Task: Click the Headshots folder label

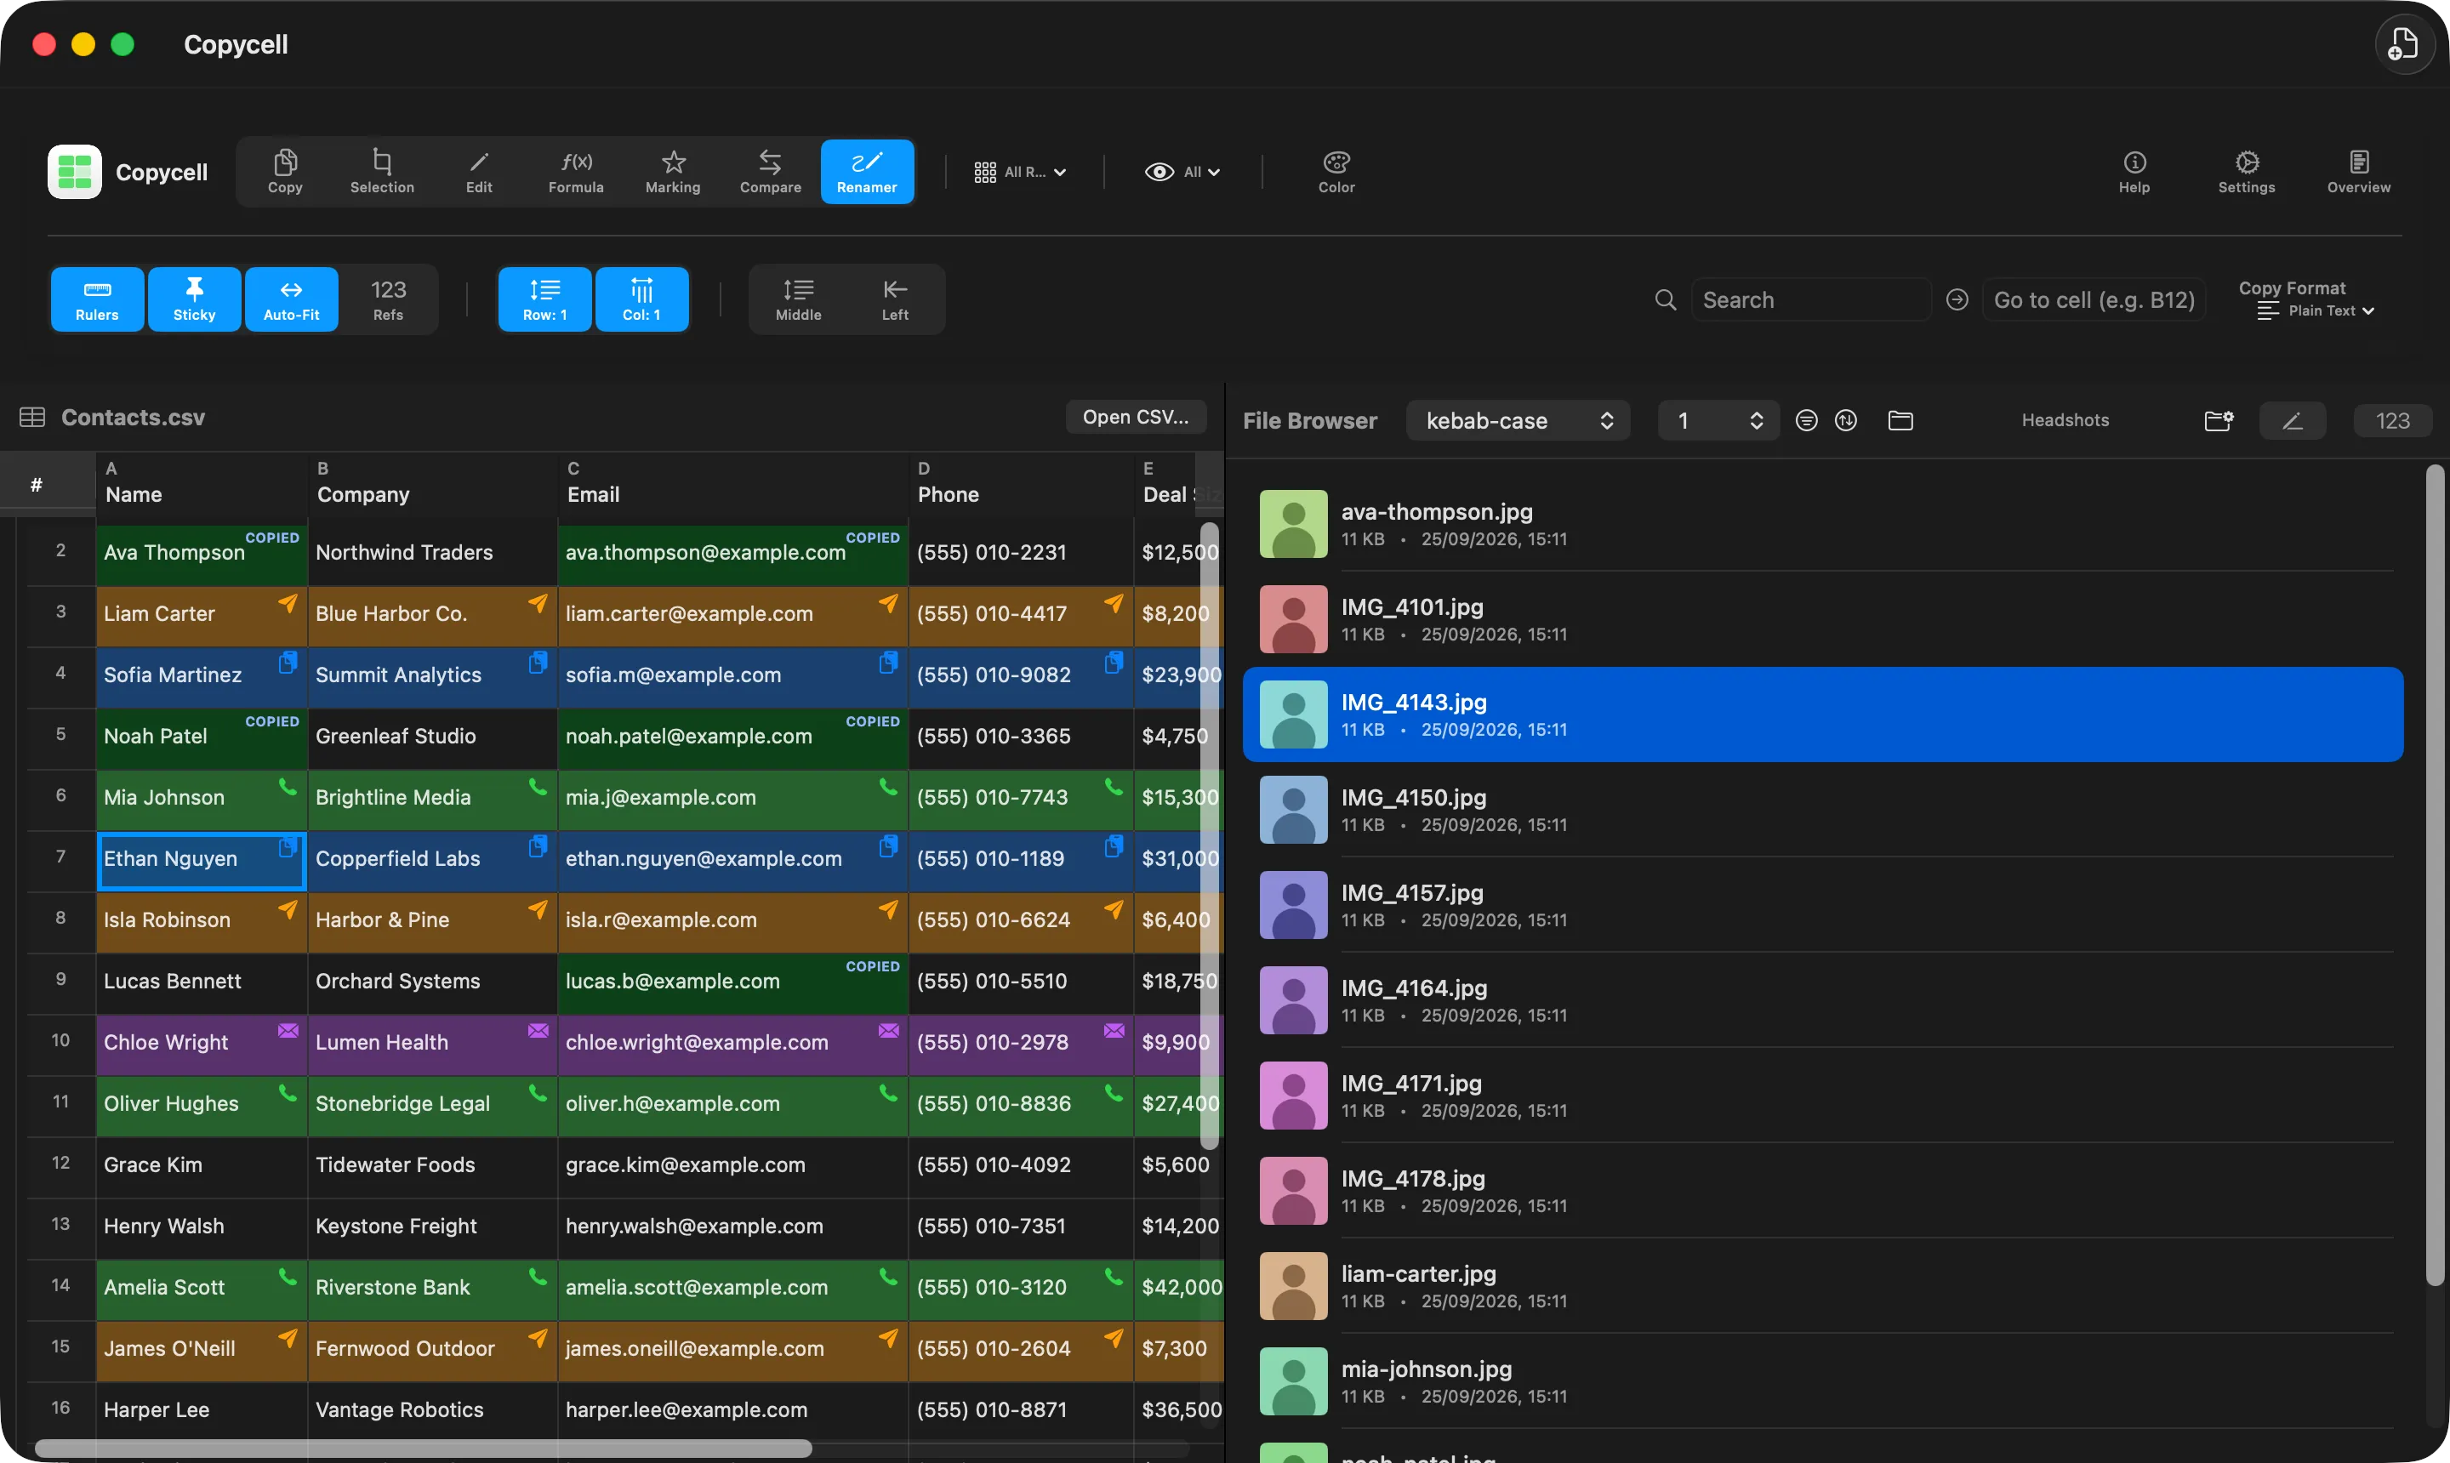Action: pyautogui.click(x=2065, y=420)
